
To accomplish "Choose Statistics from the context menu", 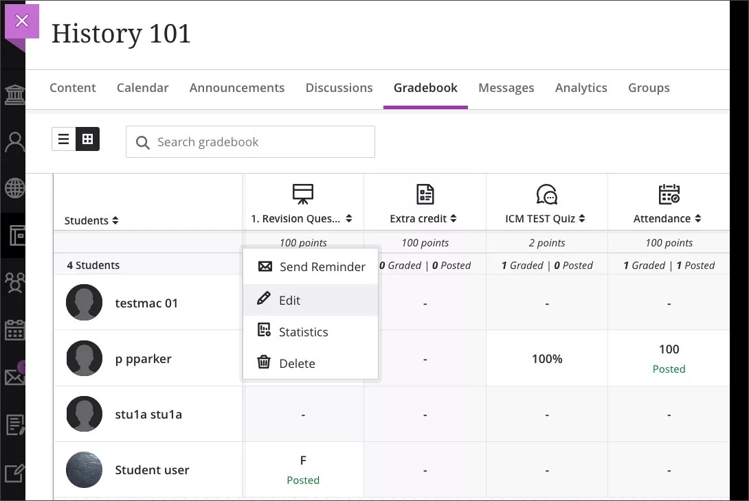I will (302, 331).
